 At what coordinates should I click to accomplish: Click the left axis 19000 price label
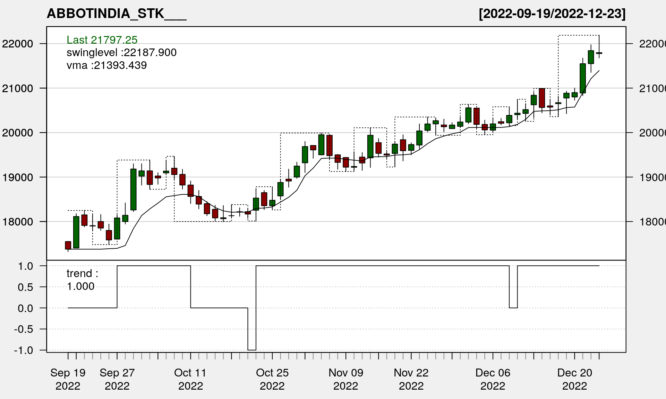(17, 177)
